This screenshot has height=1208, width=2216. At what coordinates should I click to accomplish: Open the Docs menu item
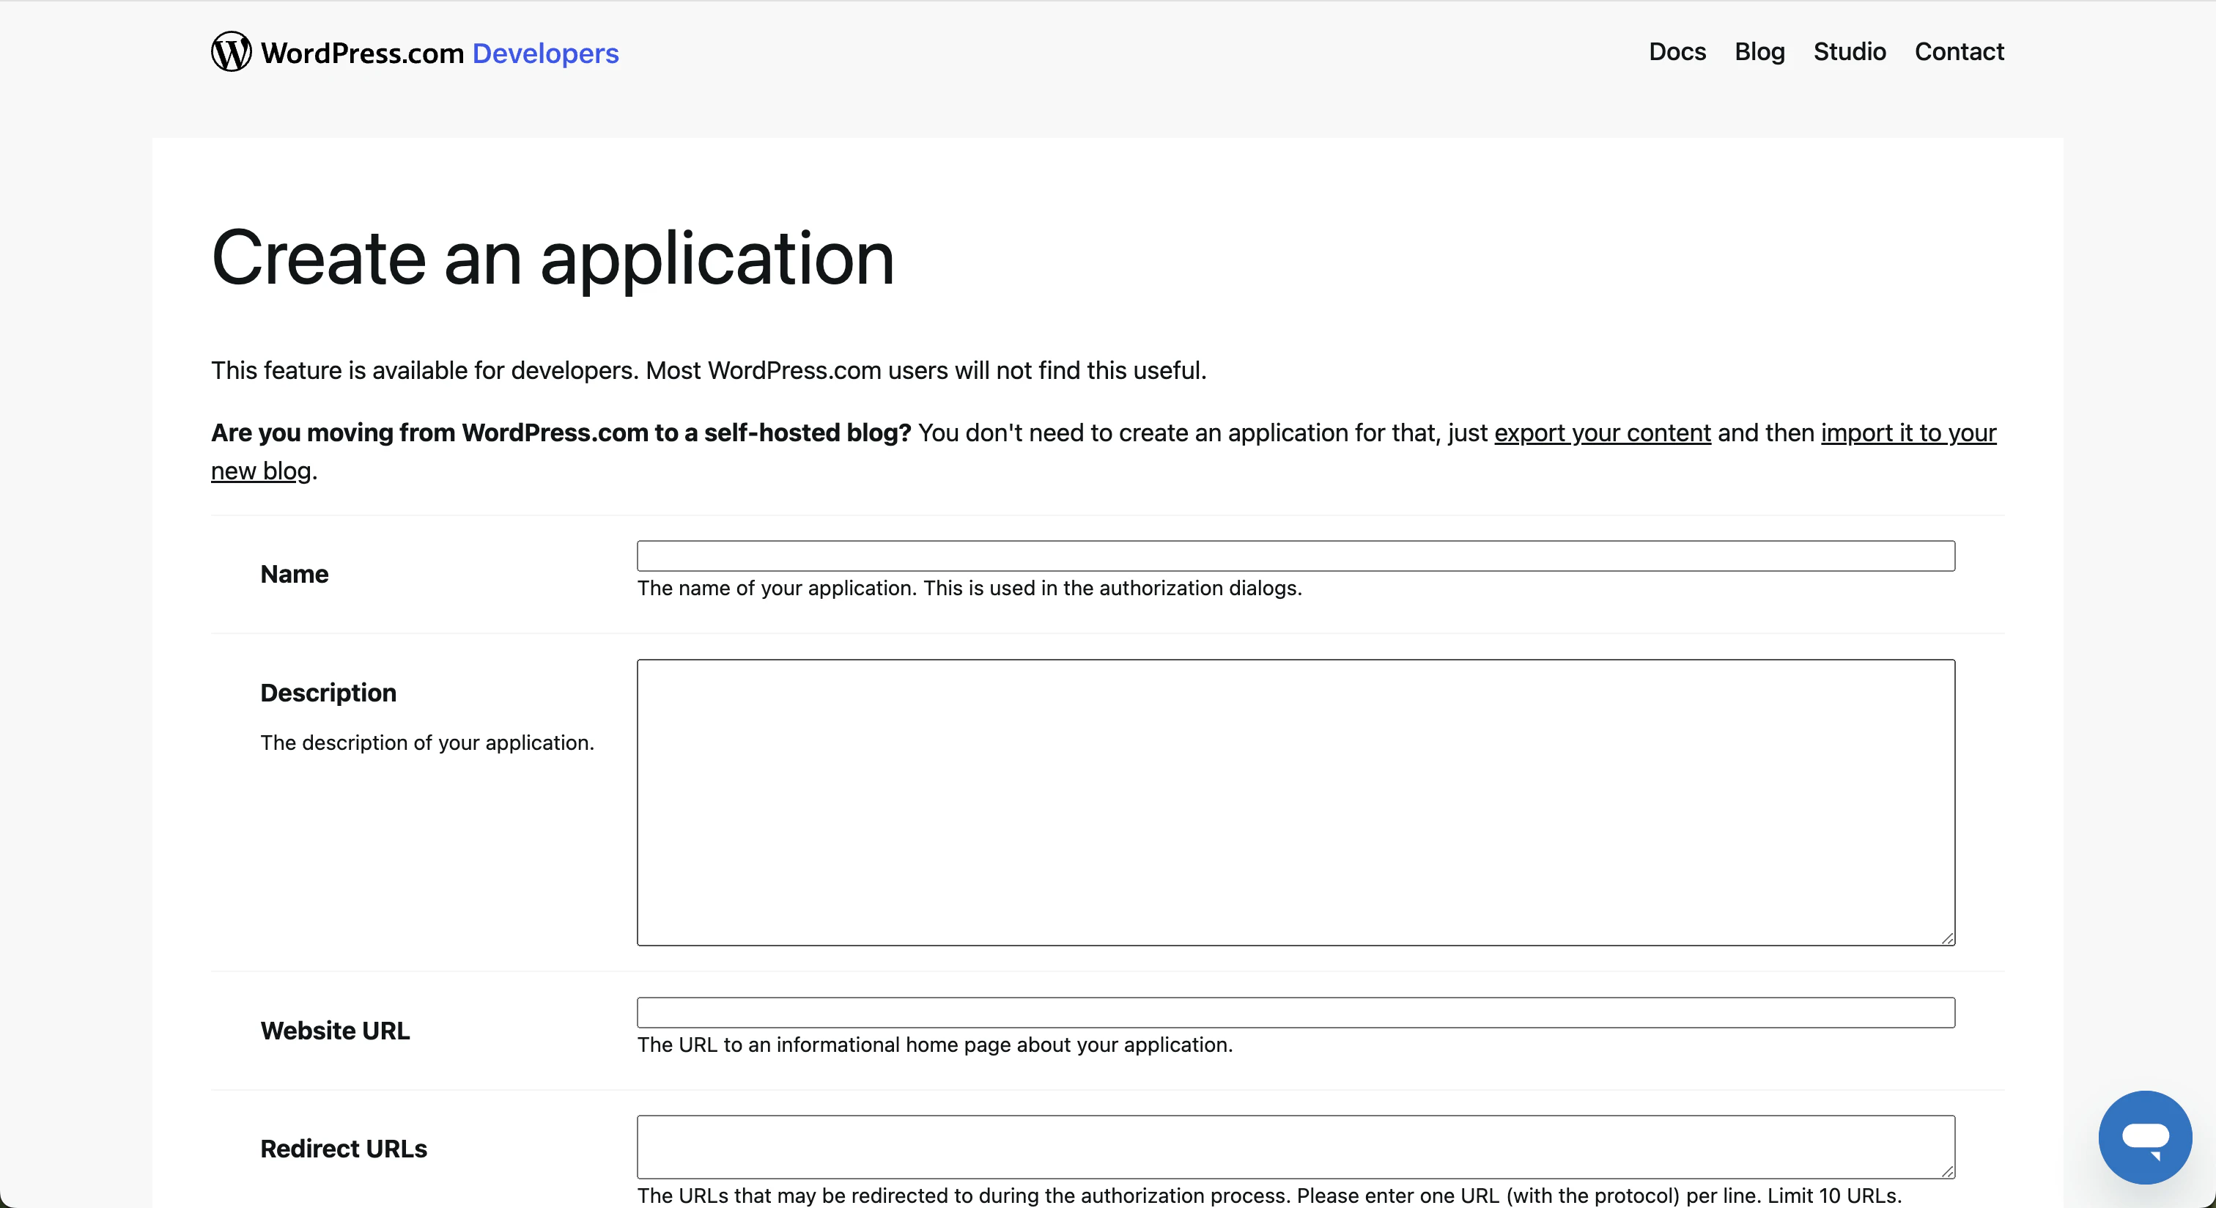1677,51
